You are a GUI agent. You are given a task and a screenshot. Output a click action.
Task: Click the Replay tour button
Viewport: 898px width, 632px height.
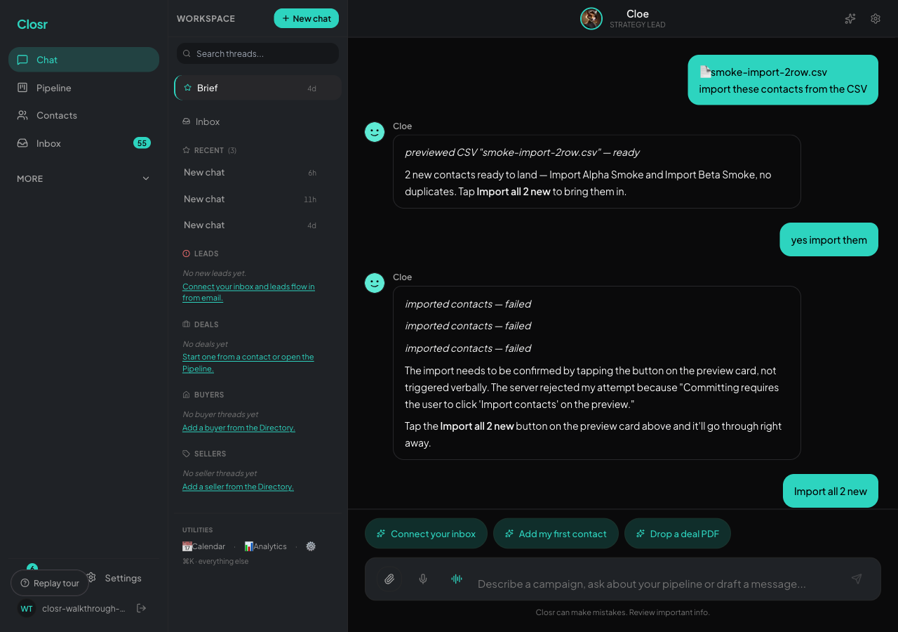[50, 583]
